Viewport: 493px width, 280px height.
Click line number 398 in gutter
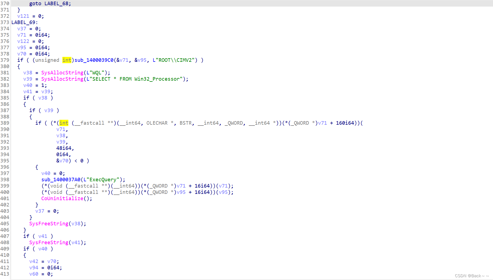point(5,180)
